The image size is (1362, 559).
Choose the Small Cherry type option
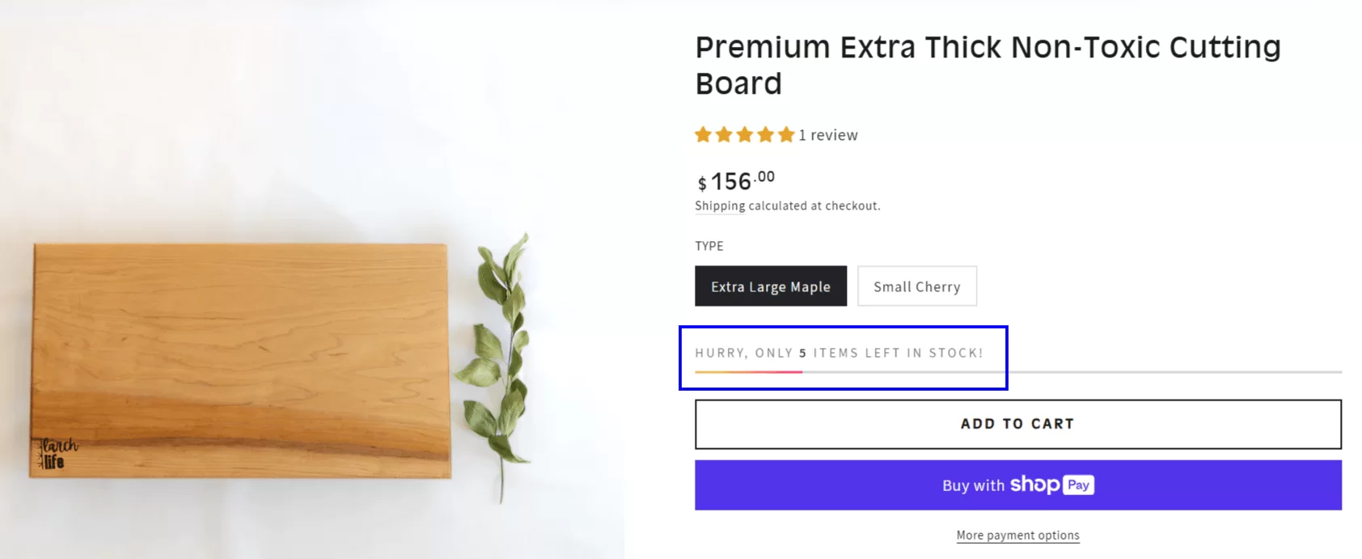click(x=916, y=286)
